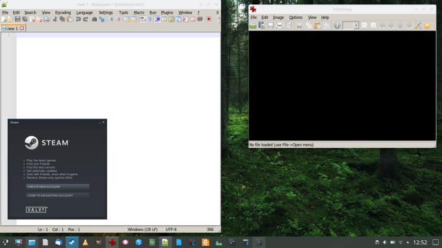Viewport: 442px width, 248px height.
Task: Open IrfanView settings wrench icon
Action: coord(418,26)
